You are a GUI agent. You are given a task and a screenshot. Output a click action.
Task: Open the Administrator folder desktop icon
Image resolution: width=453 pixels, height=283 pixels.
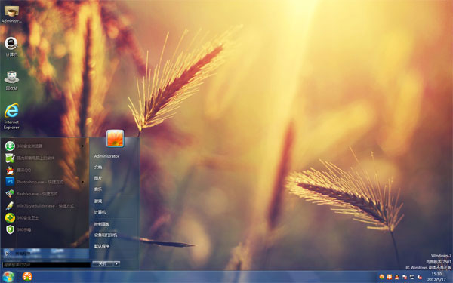coord(11,14)
